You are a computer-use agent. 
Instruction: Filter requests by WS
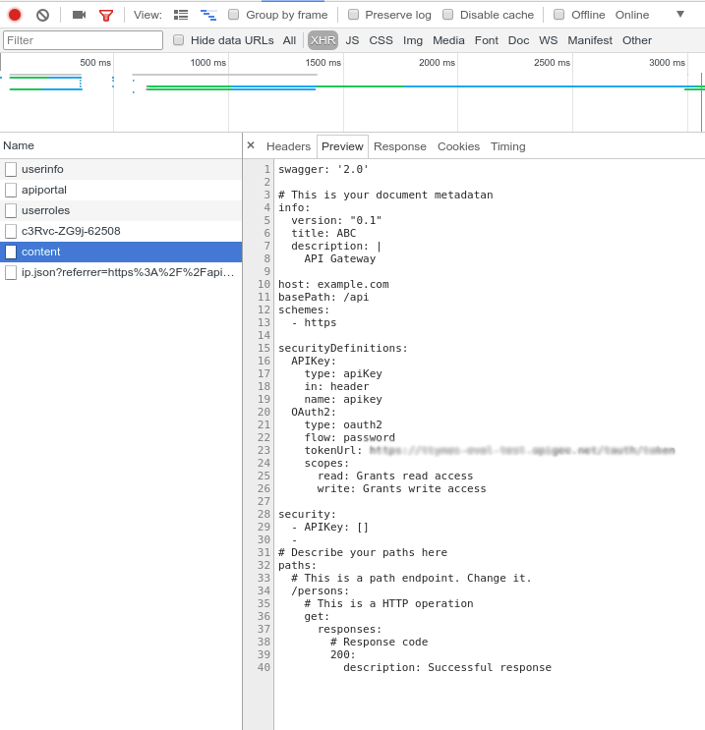tap(549, 40)
